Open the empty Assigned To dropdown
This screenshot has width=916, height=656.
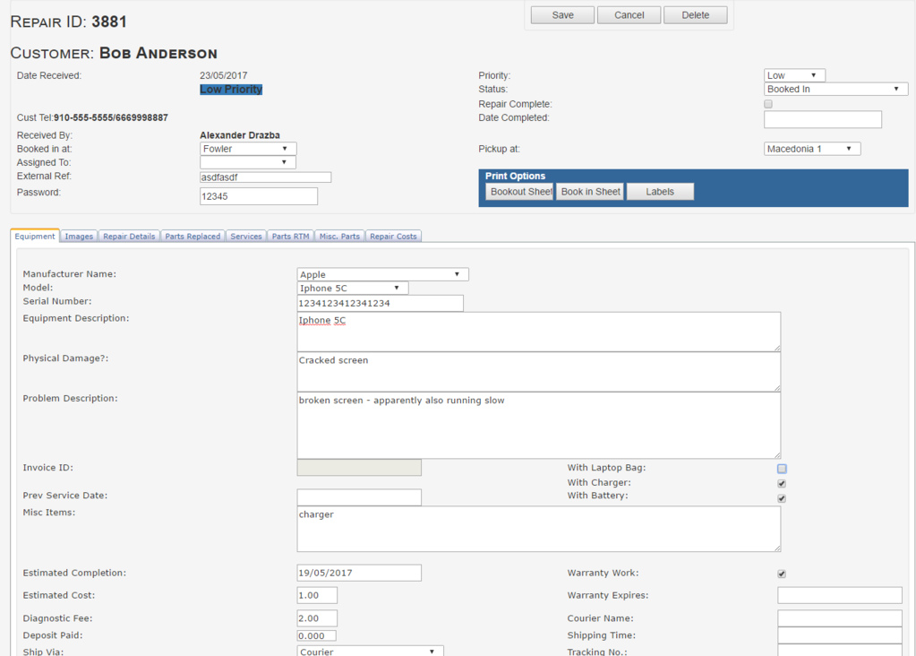[x=248, y=162]
